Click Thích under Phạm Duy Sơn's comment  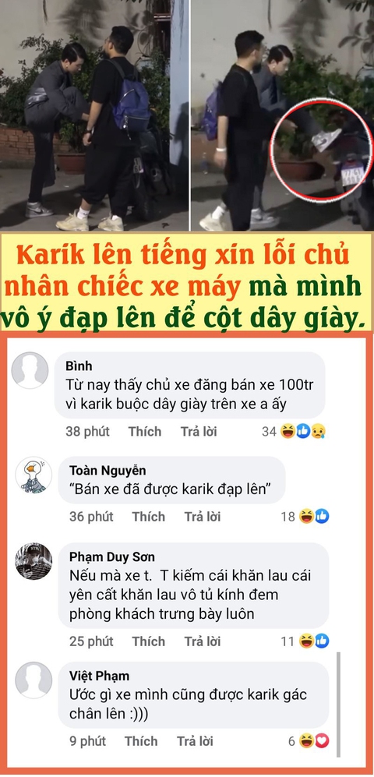(148, 641)
